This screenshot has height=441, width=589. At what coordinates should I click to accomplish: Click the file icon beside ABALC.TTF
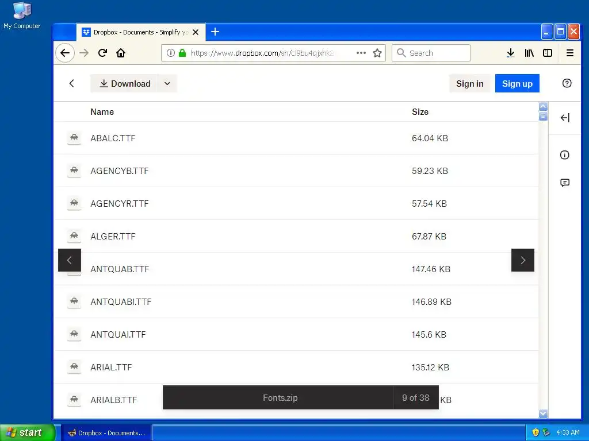74,138
